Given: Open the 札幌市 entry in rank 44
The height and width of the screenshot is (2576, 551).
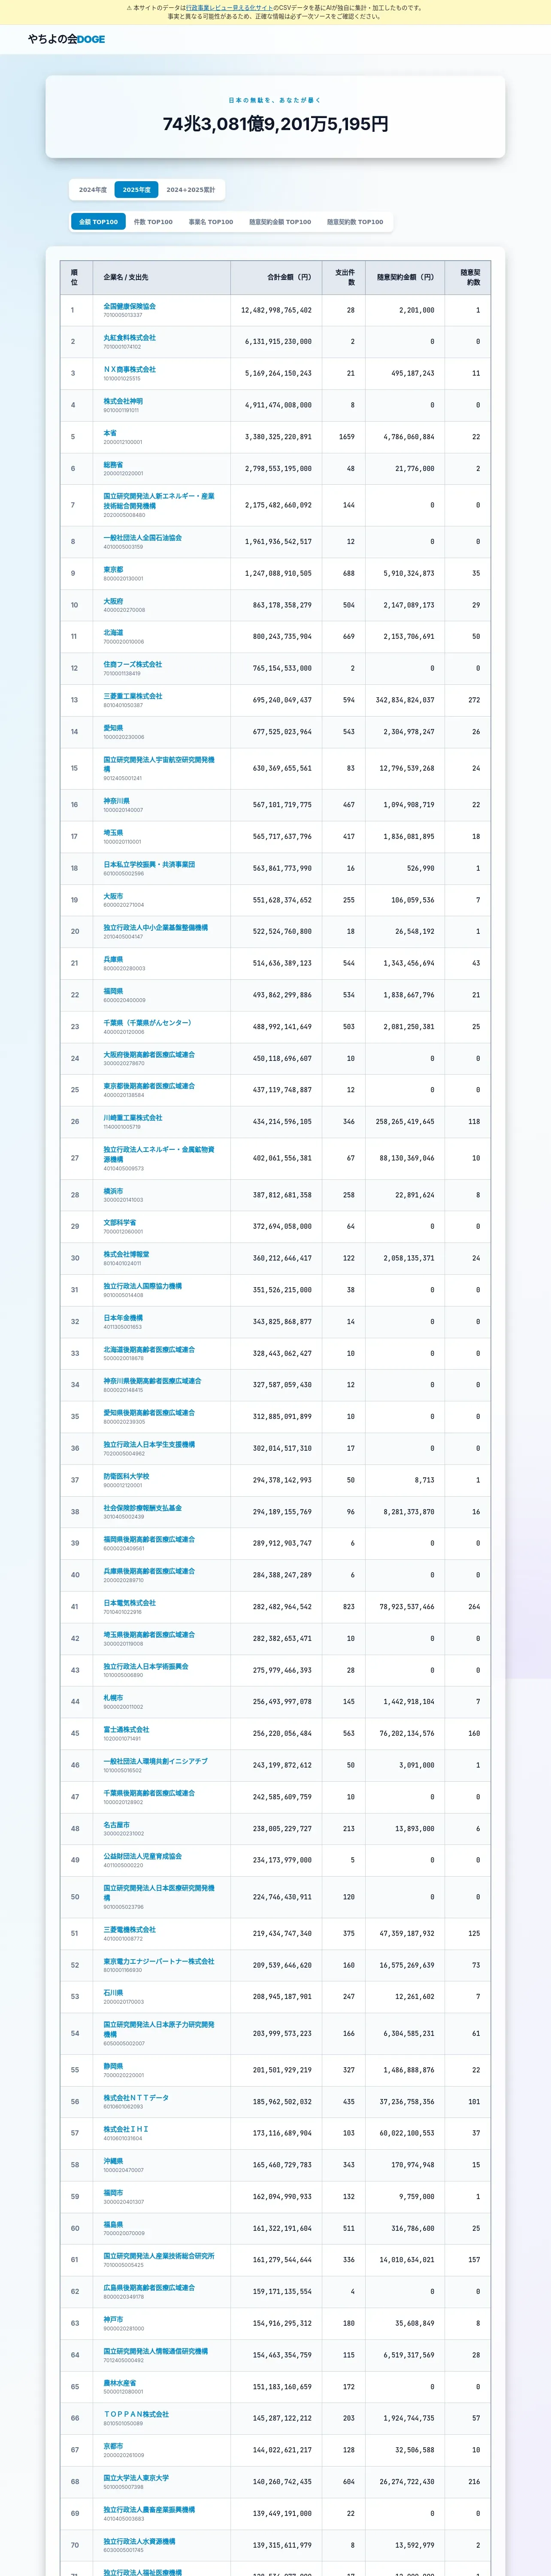Looking at the screenshot, I should (113, 1698).
